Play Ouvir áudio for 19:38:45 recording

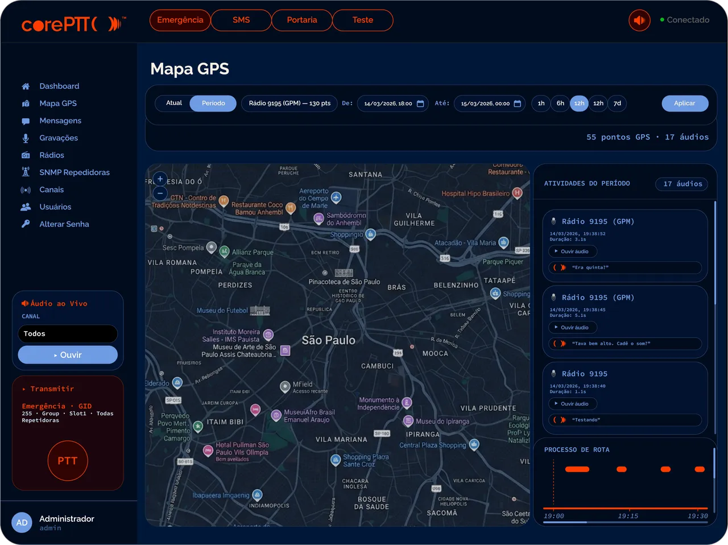coord(572,328)
